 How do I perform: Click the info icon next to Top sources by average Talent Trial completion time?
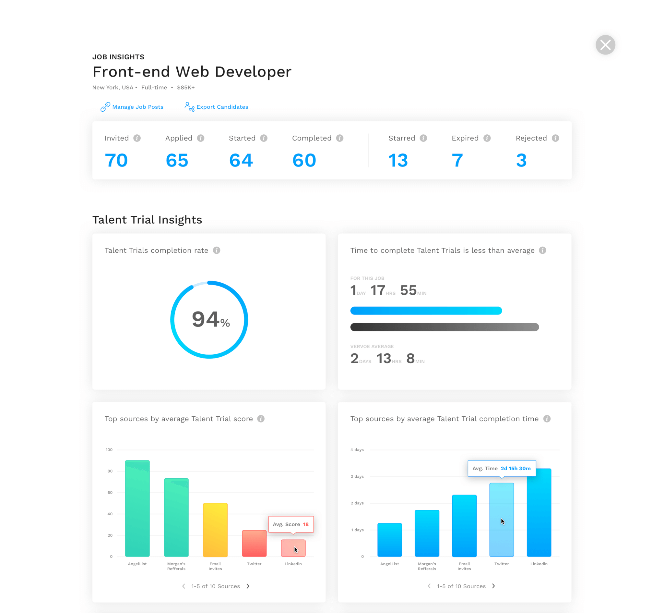coord(547,419)
